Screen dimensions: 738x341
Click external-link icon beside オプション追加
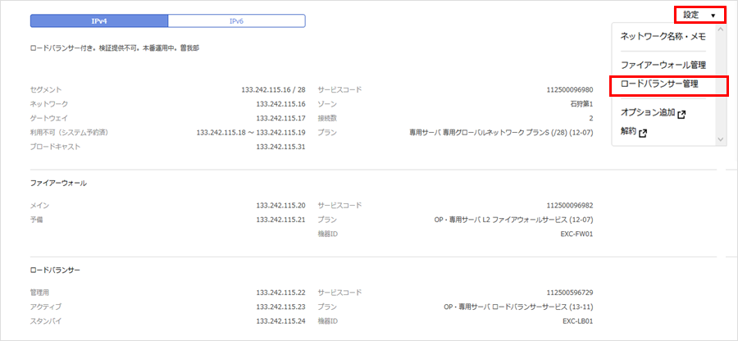pyautogui.click(x=681, y=114)
